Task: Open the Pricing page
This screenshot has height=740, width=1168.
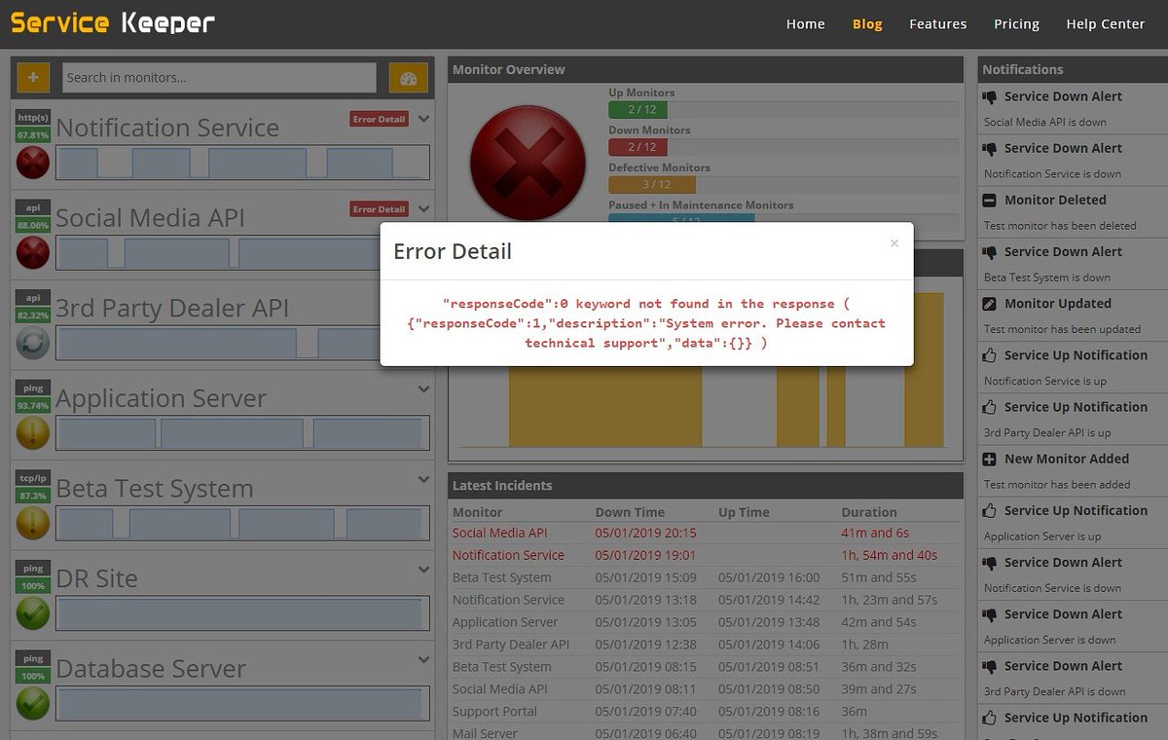Action: pyautogui.click(x=1016, y=24)
